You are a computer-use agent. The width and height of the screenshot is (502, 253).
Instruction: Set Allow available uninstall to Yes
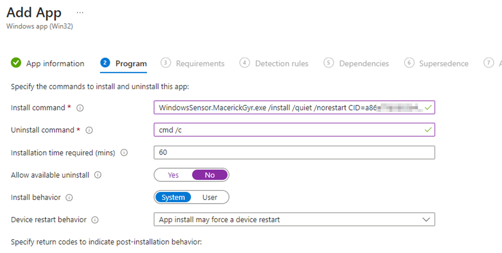(x=174, y=175)
